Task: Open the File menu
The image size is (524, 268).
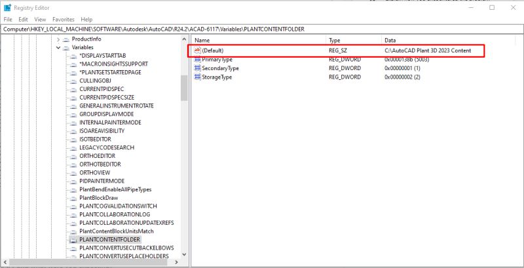Action: (8, 20)
